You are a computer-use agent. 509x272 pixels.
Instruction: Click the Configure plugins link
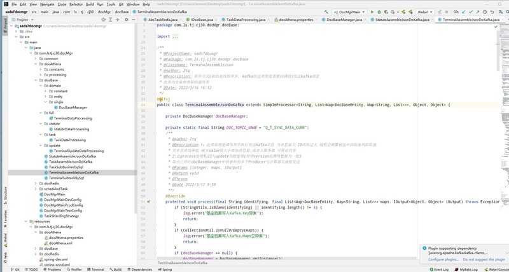443,259
